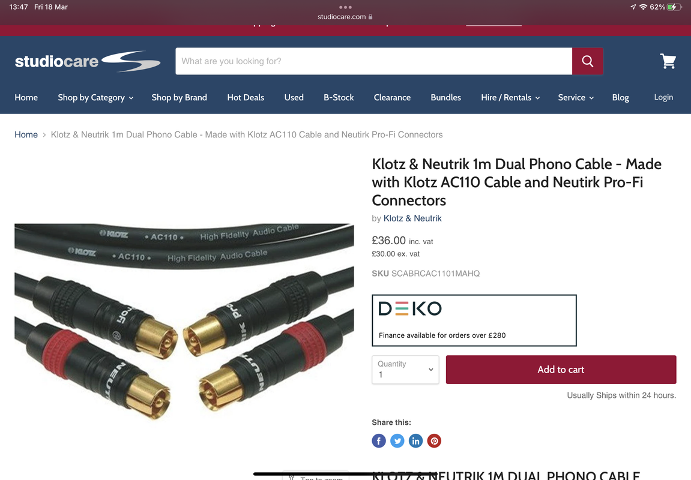Click the search magnifier button

point(587,61)
